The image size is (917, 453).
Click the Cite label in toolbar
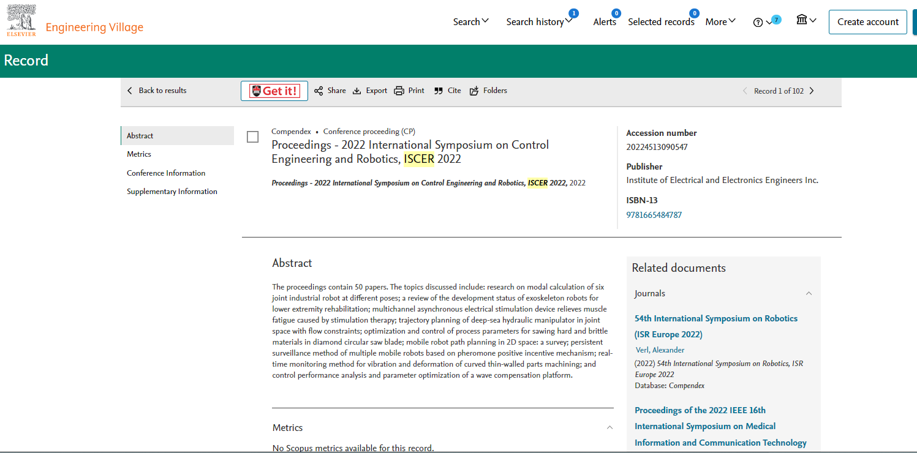[x=455, y=91]
